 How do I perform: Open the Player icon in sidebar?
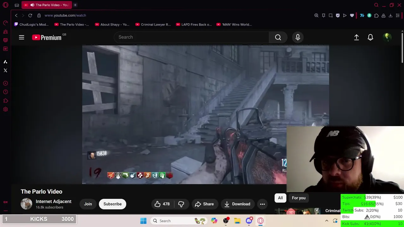coord(5,83)
